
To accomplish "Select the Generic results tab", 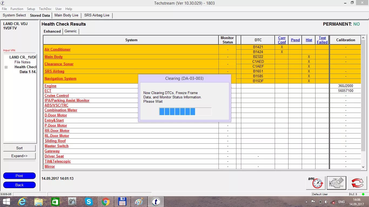I will pyautogui.click(x=71, y=31).
